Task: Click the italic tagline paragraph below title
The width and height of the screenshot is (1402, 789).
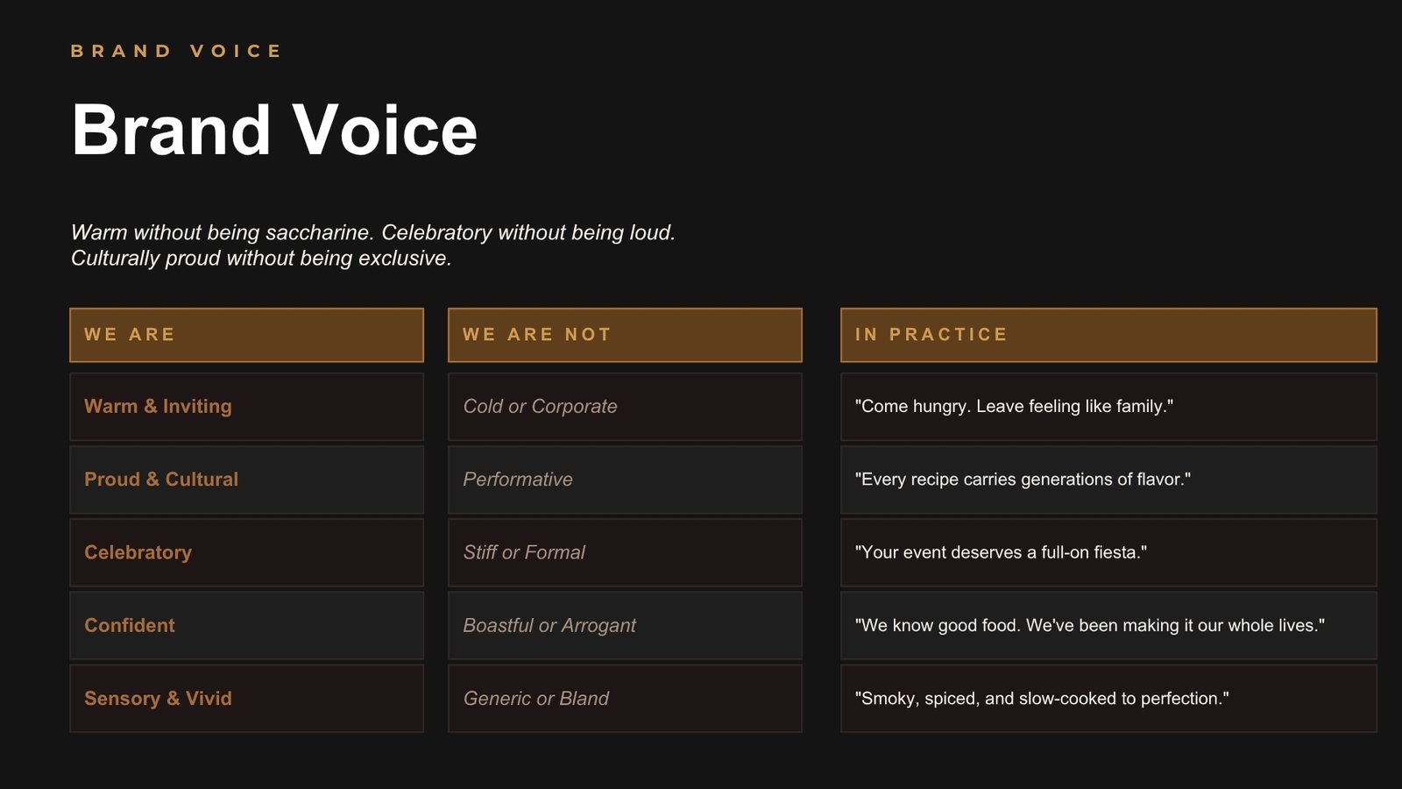Action: click(x=372, y=245)
